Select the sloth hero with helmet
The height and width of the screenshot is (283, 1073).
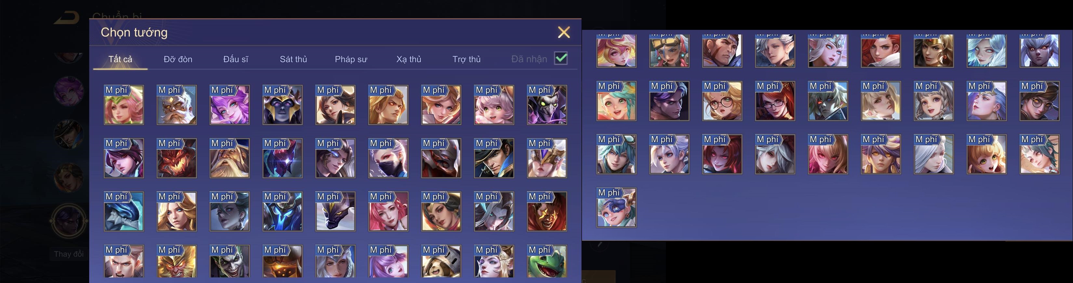click(441, 261)
